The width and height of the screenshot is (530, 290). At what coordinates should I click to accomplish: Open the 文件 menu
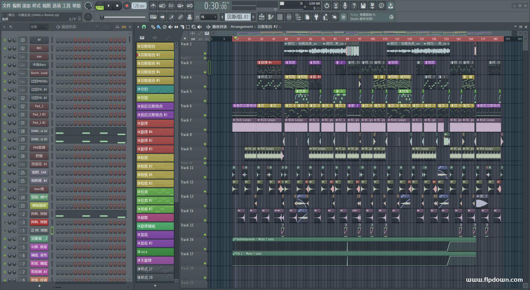[x=7, y=6]
